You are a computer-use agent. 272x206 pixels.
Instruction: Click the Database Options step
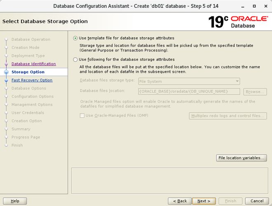[29, 88]
